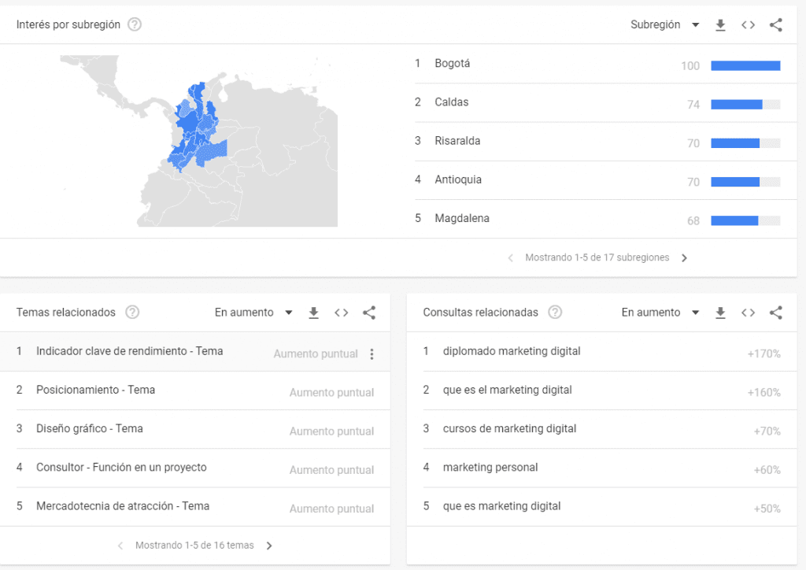Click the highlighted Colombia map region
The width and height of the screenshot is (806, 570).
pos(198,126)
